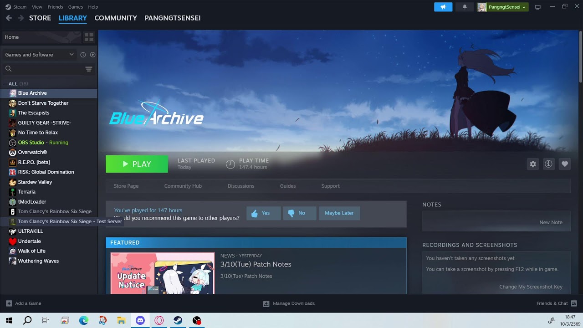The width and height of the screenshot is (583, 328).
Task: Click Add a Game
Action: (x=24, y=303)
